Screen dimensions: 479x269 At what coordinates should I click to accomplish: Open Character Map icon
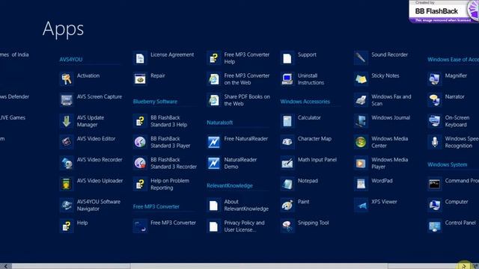click(x=287, y=142)
